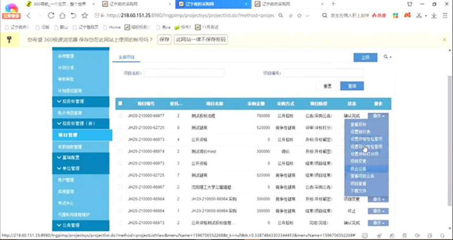
Task: Click the browser back arrow button
Action: (x=39, y=16)
